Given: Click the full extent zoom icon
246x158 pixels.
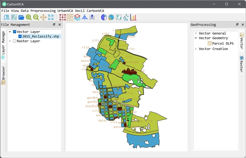Looking at the screenshot, I should click(x=50, y=17).
